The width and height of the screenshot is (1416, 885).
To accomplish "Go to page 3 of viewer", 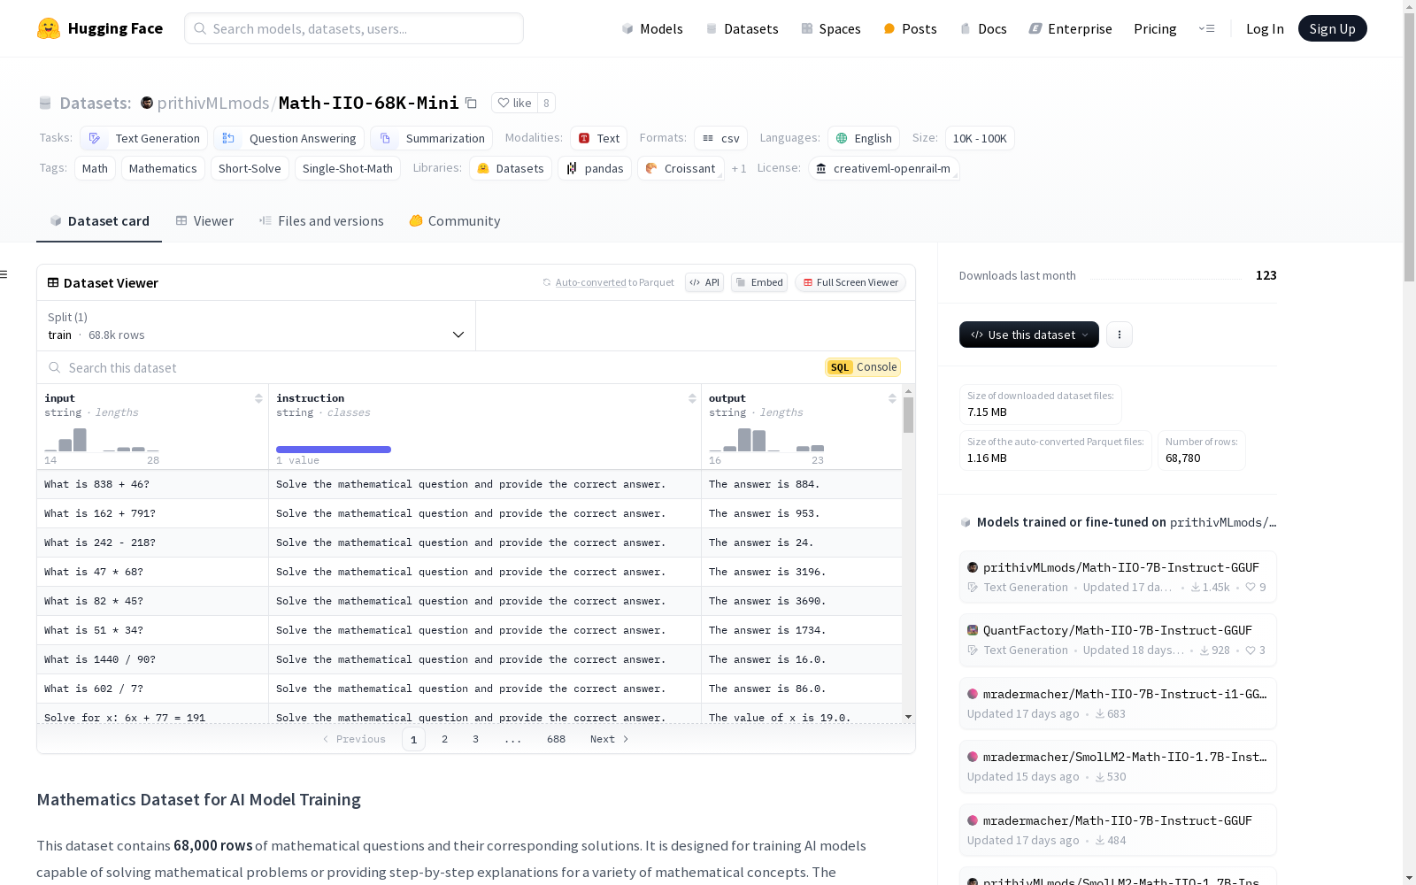I will tap(475, 739).
